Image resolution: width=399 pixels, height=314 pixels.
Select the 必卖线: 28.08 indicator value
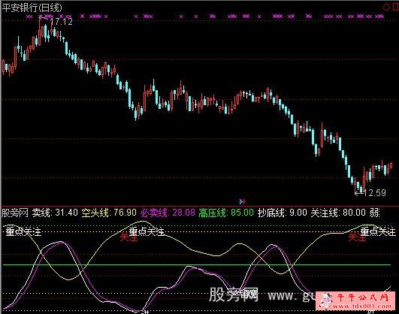click(x=168, y=213)
